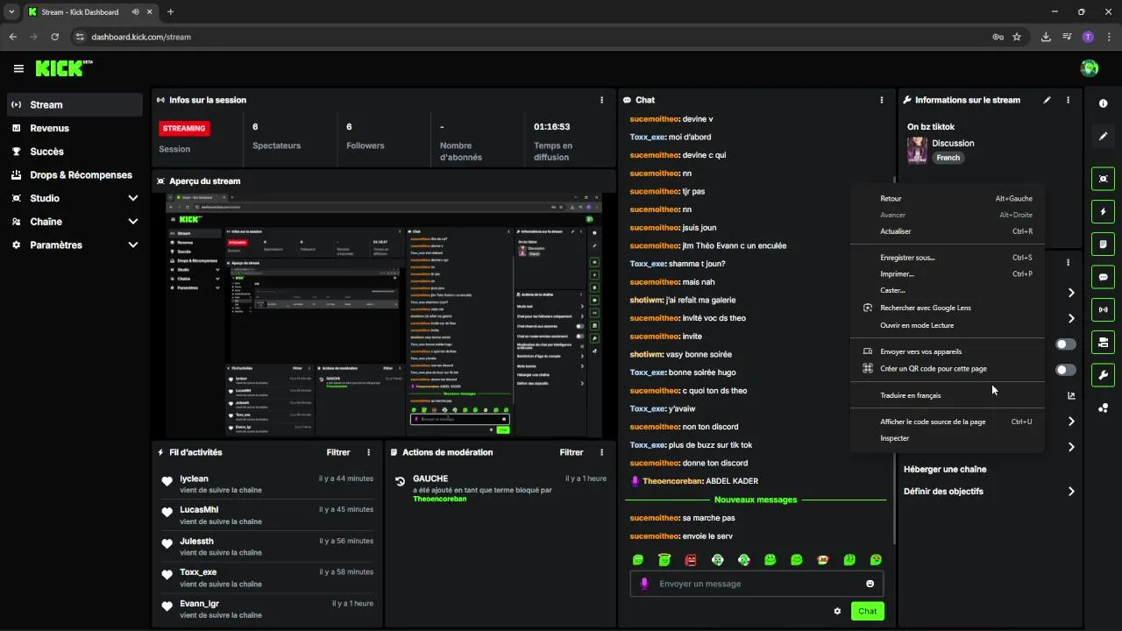Open a new Chrome tab
The image size is (1122, 631).
coord(170,11)
